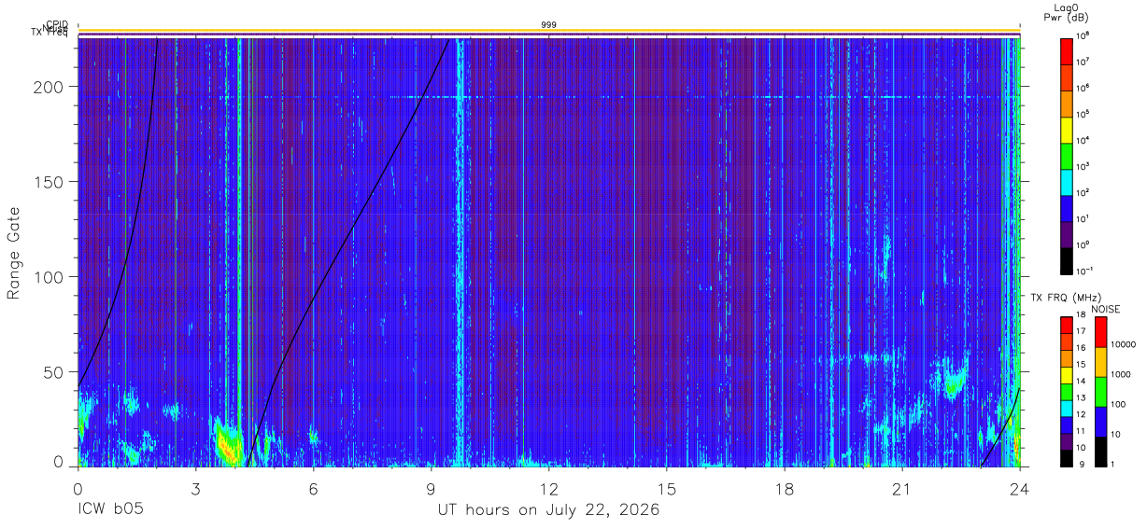1147x529 pixels.
Task: Click the 18 tick label on UT hours axis
Action: pos(785,489)
